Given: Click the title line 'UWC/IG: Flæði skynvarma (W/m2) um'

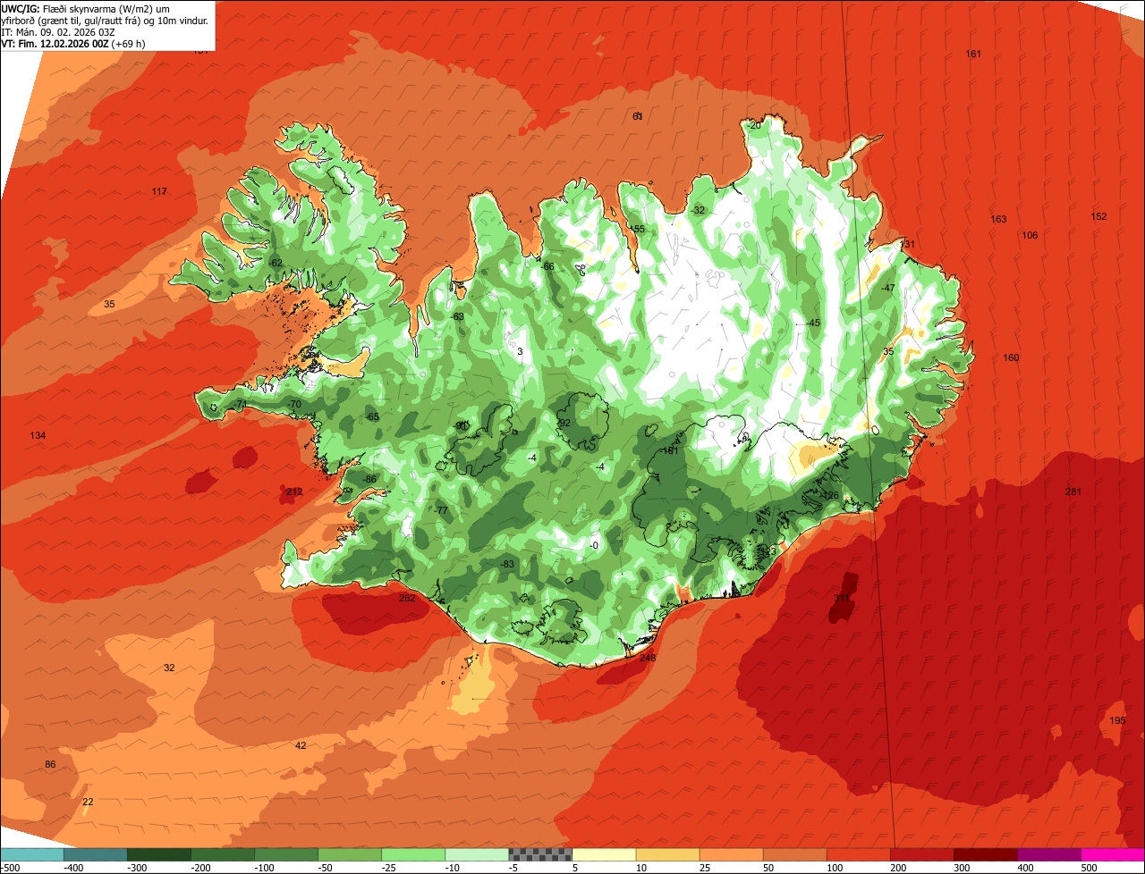Looking at the screenshot, I should click(86, 8).
